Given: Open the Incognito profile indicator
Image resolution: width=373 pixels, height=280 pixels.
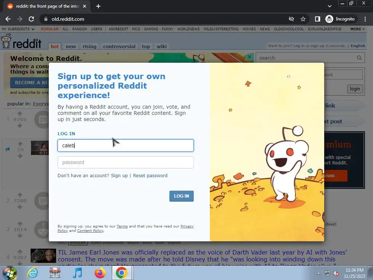Looking at the screenshot, I should 340,19.
